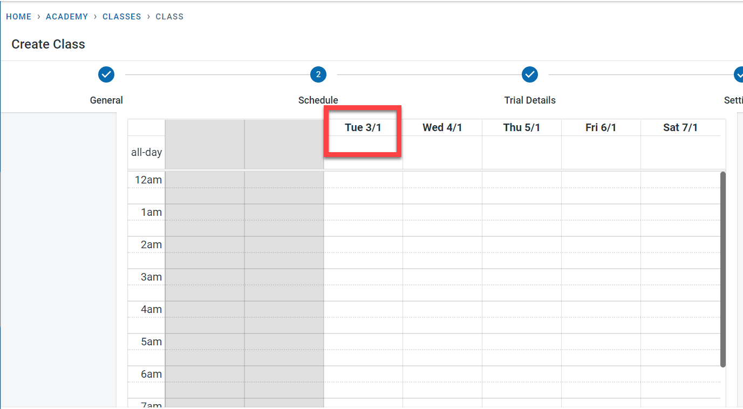
Task: Go to ACADEMY in the breadcrumb
Action: click(x=67, y=17)
